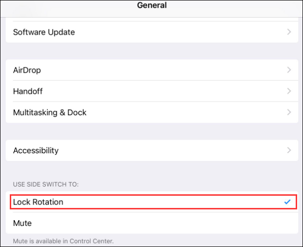The image size is (303, 247).
Task: Click the AirDrop row's right chevron
Action: pyautogui.click(x=289, y=70)
